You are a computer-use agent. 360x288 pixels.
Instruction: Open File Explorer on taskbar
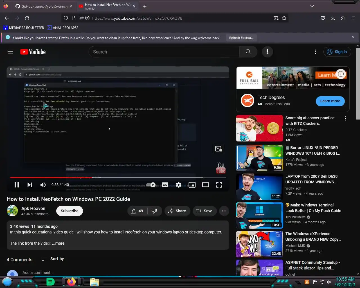94,282
